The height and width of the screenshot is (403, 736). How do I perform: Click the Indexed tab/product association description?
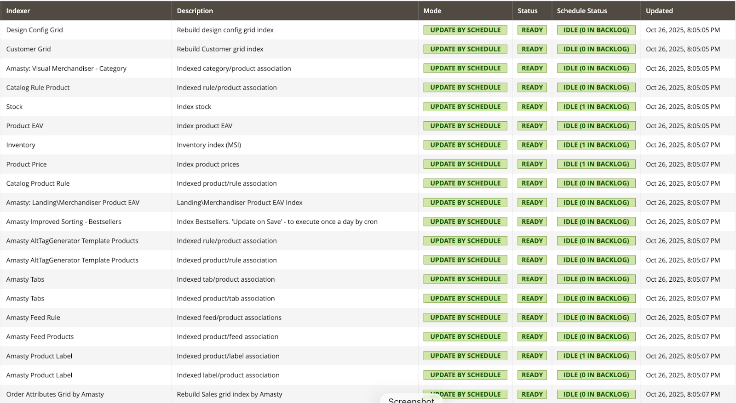pos(225,279)
